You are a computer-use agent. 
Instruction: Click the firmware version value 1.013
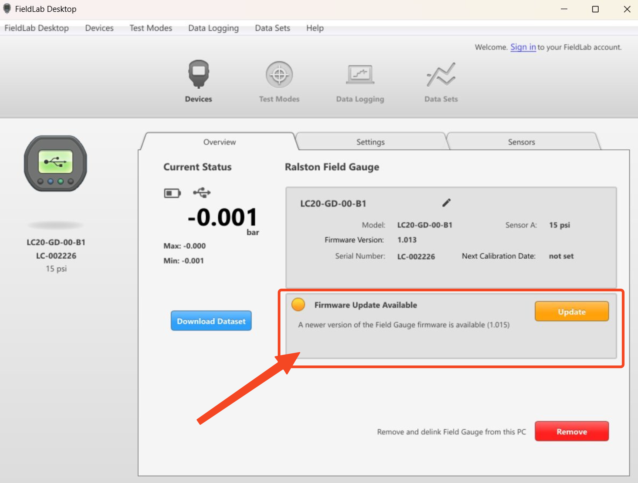[x=407, y=240]
